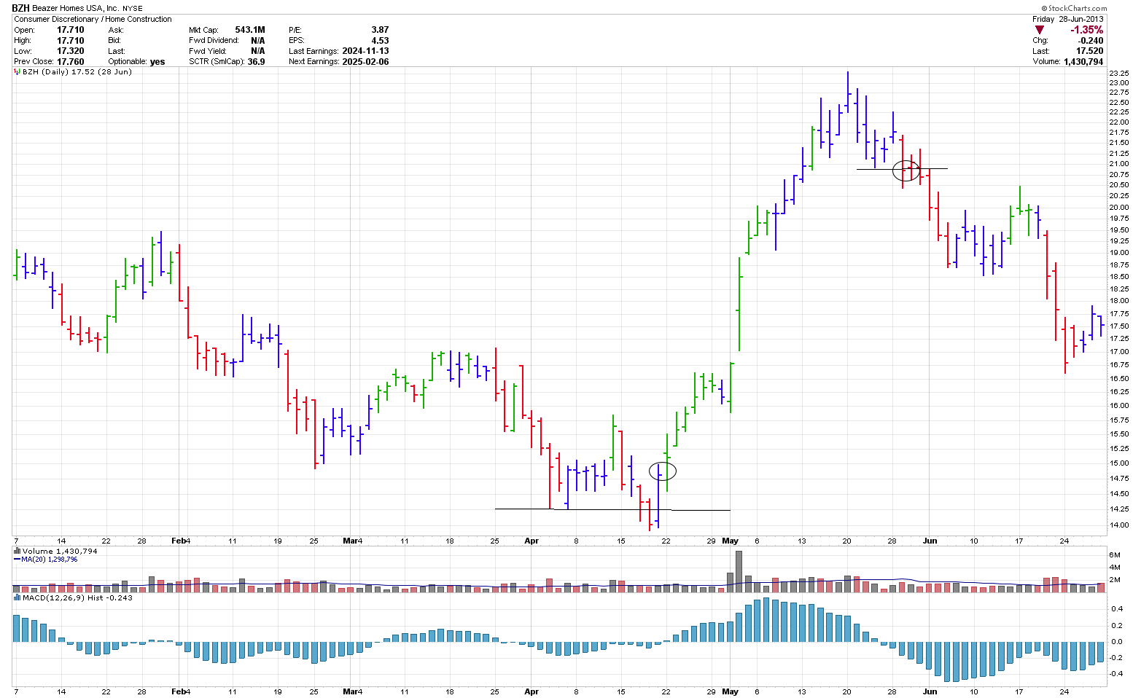Click the P/E value 3.87
1141x698 pixels.
click(x=380, y=30)
